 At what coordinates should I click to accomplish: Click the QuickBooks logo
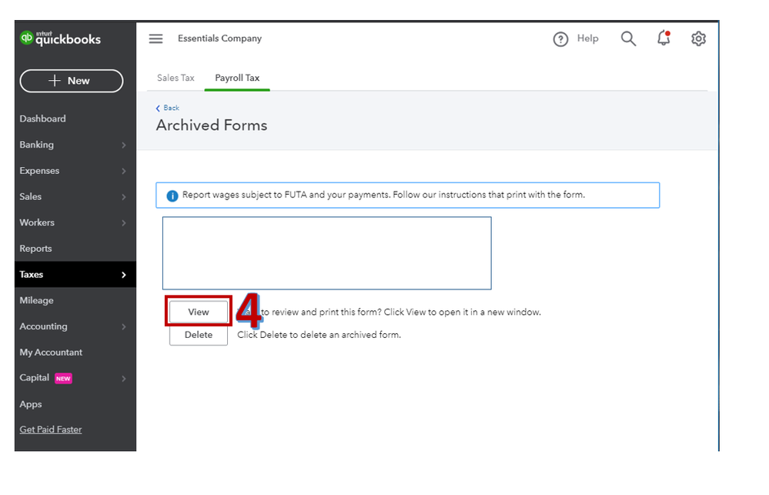coord(60,38)
